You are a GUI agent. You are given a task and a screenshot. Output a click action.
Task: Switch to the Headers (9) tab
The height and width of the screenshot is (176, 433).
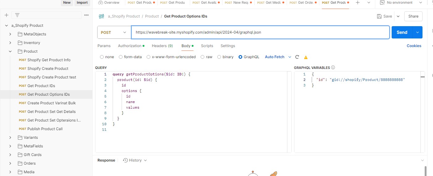162,46
